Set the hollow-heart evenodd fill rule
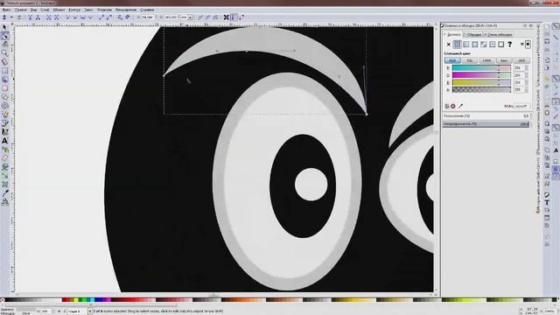This screenshot has width=560, height=315. coord(522,45)
